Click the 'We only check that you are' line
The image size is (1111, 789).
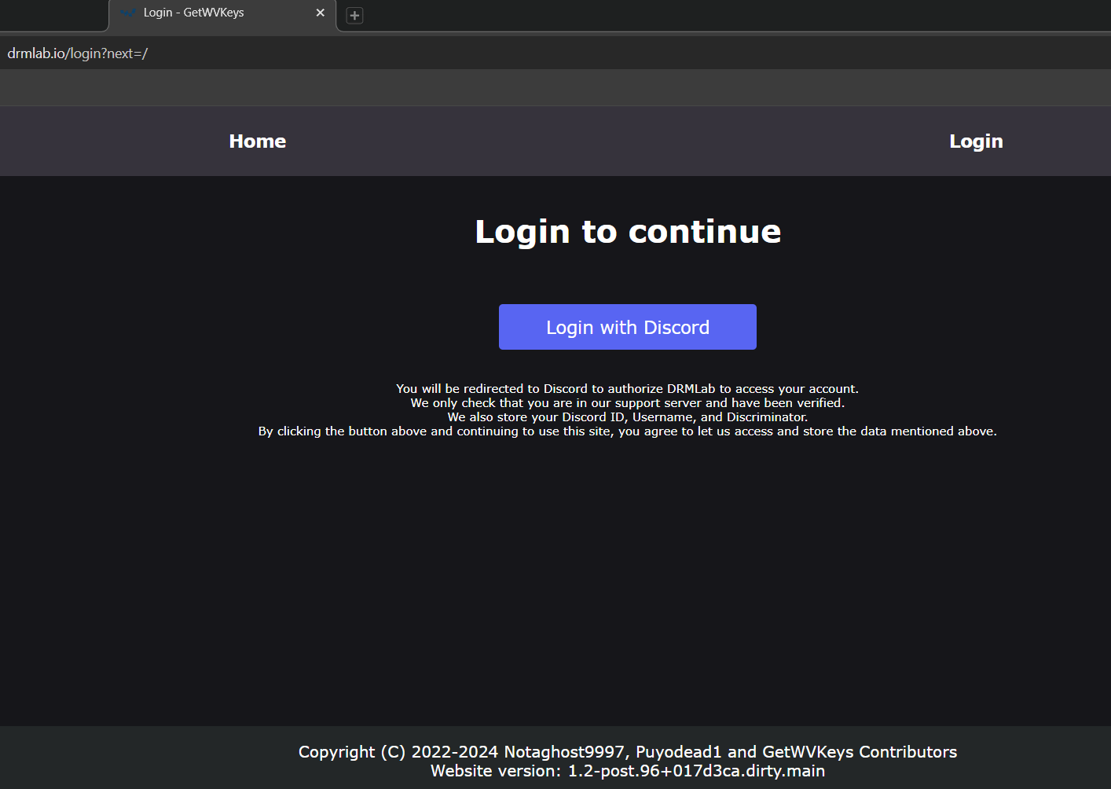click(628, 402)
